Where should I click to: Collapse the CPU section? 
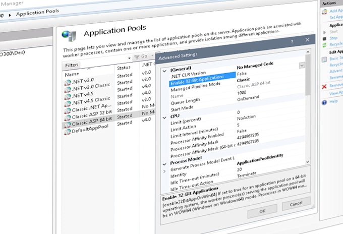point(164,118)
